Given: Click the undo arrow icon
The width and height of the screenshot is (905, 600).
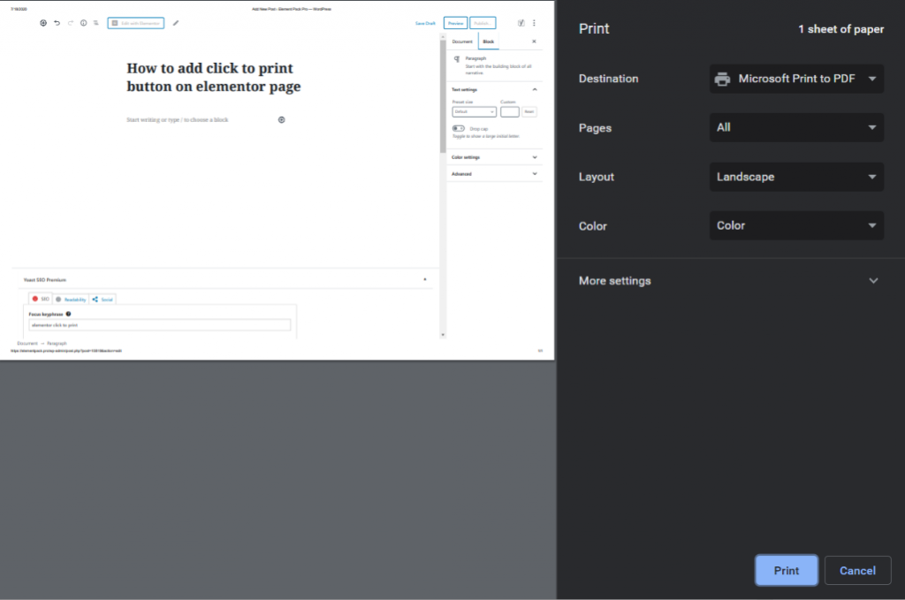Looking at the screenshot, I should point(57,23).
